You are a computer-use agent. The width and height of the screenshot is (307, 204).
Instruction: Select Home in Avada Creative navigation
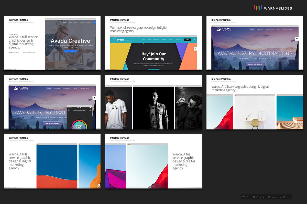point(64,22)
